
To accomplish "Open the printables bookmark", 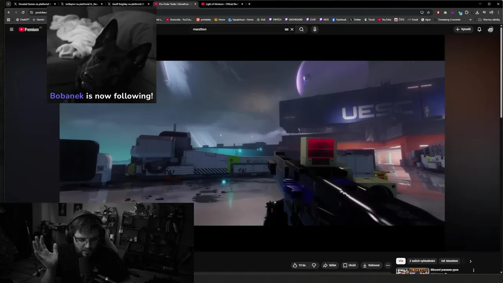I will [x=204, y=20].
